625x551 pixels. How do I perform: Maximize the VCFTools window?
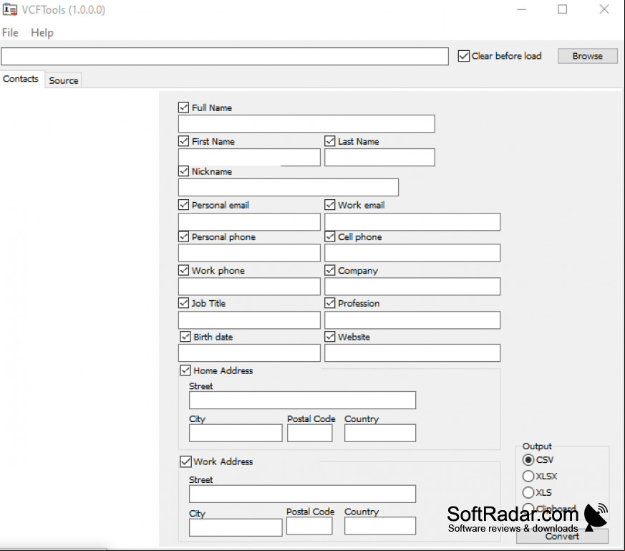[x=562, y=9]
